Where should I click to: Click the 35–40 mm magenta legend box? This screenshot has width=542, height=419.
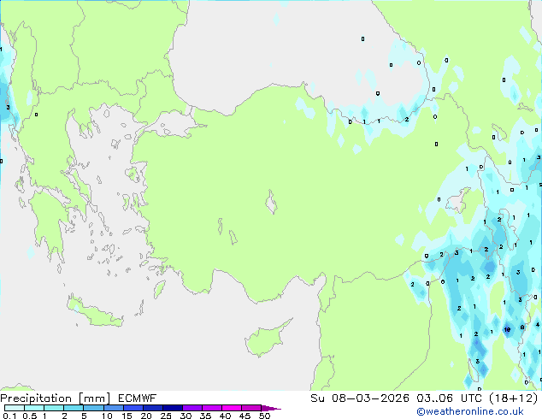click(x=212, y=408)
